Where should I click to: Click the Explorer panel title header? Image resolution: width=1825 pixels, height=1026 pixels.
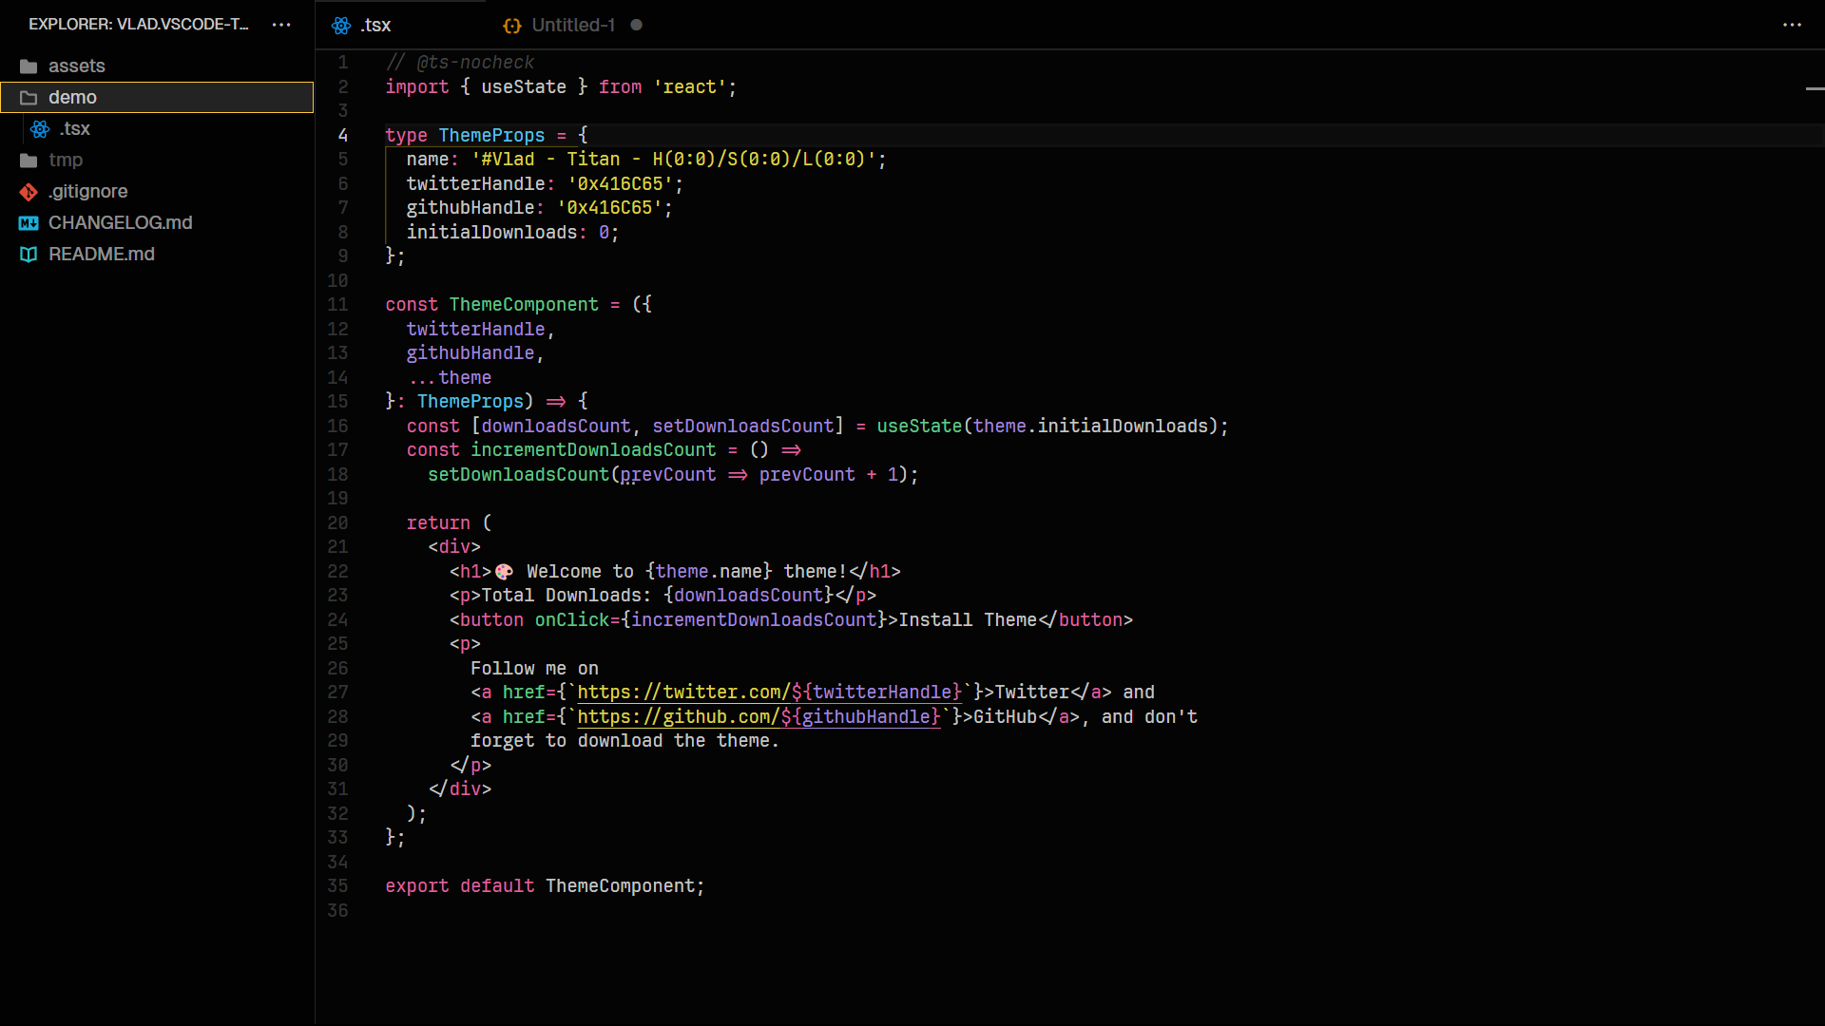point(139,25)
